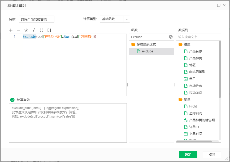The width and height of the screenshot is (230, 162).
Task: Clear the Exclude function search text
Action: click(x=171, y=37)
